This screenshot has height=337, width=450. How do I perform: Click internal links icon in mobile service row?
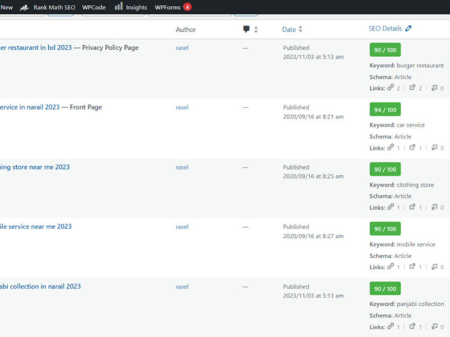click(390, 266)
